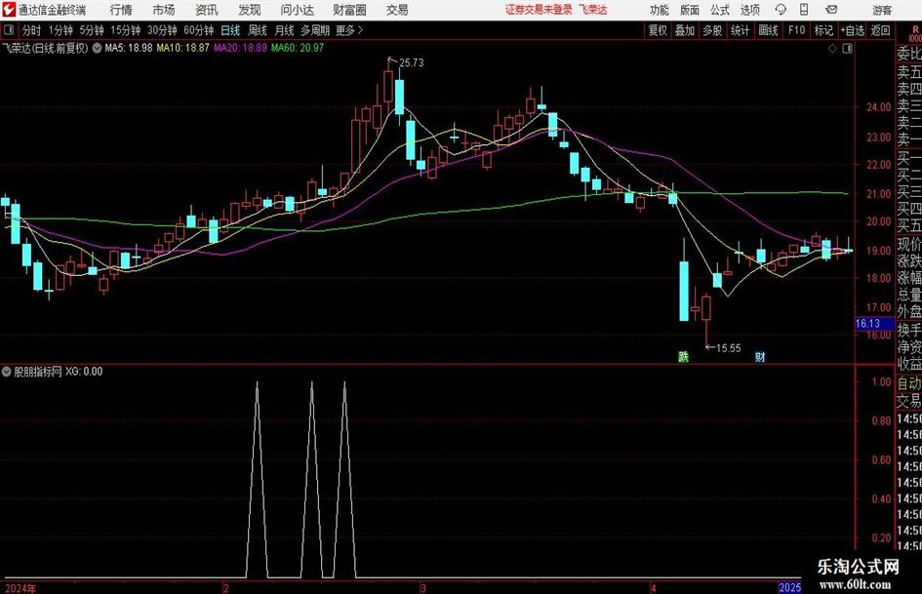Click the diamond icon above the chart

tap(832, 49)
